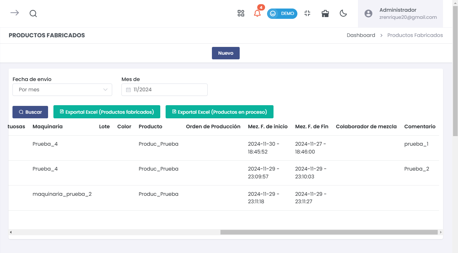Open the store icon in the header
Viewport: 458px width, 253px height.
325,13
